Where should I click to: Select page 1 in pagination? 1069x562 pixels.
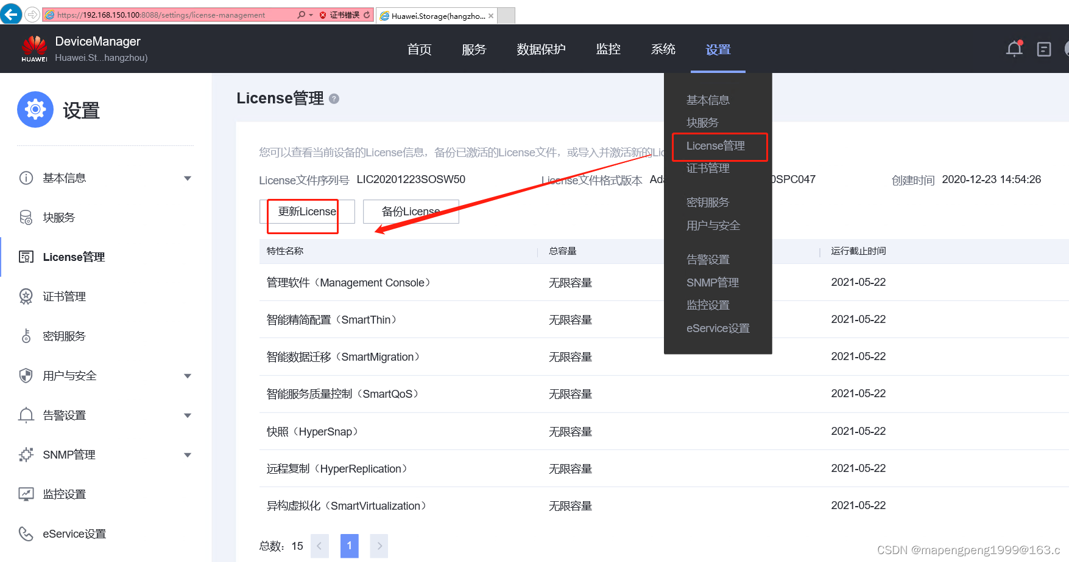(349, 546)
